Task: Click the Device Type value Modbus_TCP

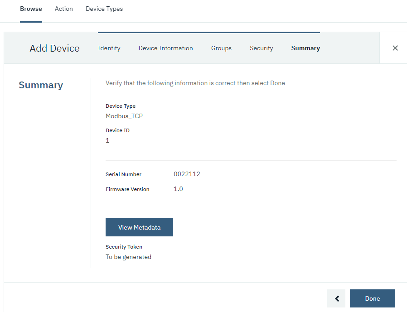Action: click(124, 116)
